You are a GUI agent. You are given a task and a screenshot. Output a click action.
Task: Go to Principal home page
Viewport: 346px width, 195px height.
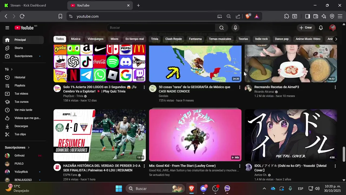pos(23,40)
